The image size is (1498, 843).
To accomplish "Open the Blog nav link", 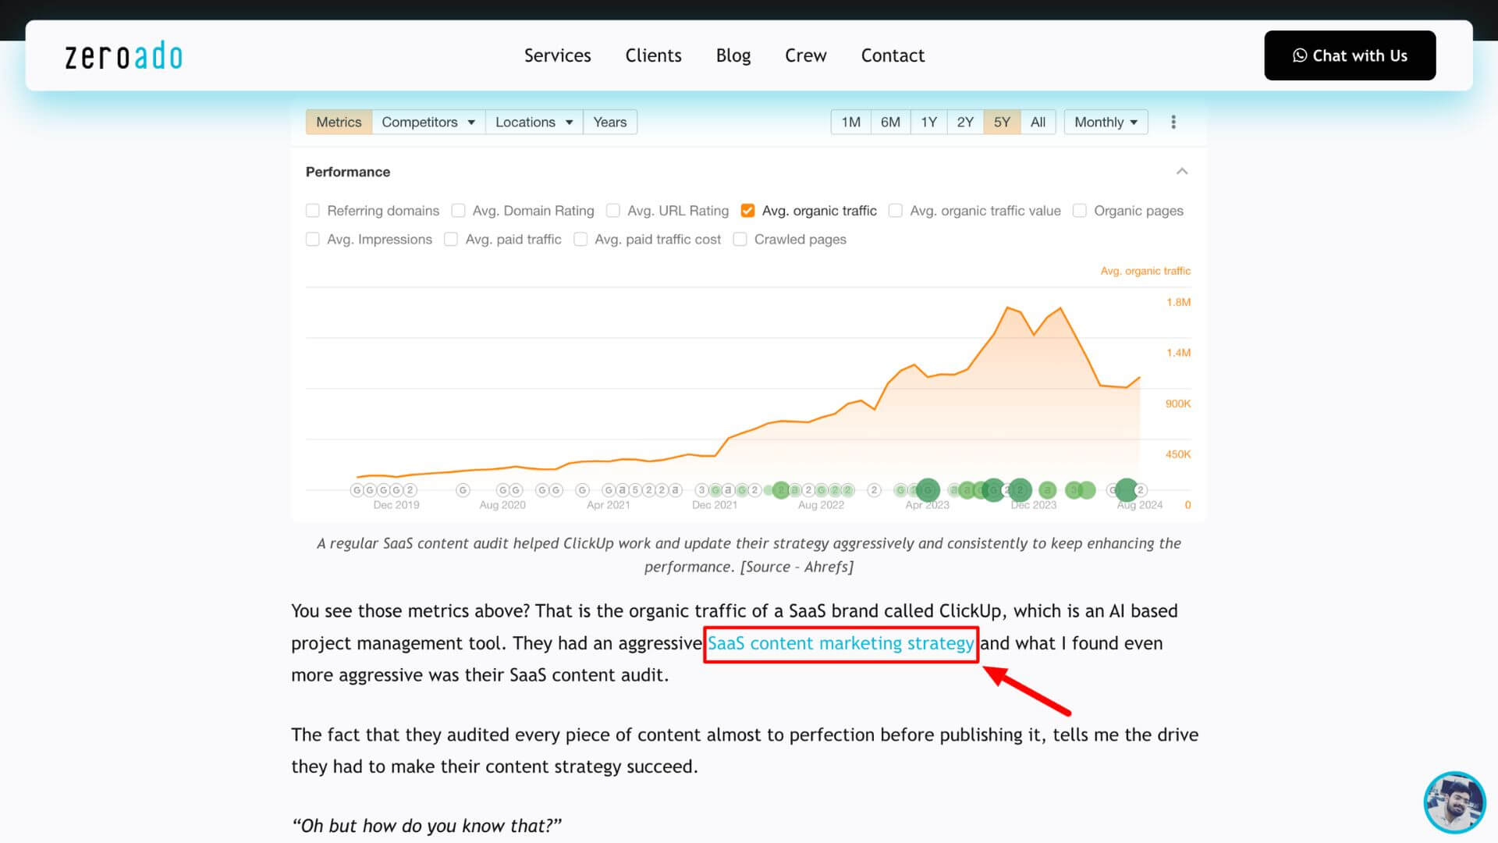I will pos(733,55).
